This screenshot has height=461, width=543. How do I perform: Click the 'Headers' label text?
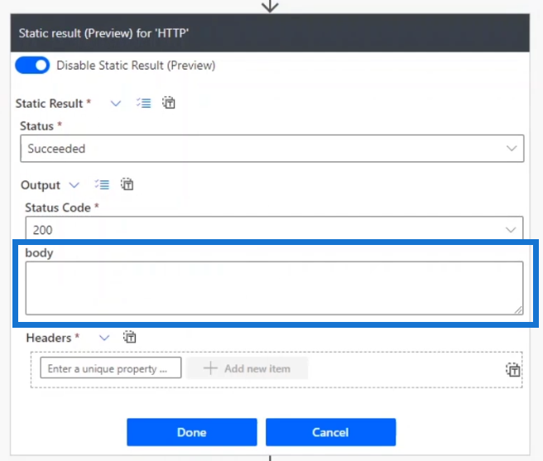coord(49,338)
